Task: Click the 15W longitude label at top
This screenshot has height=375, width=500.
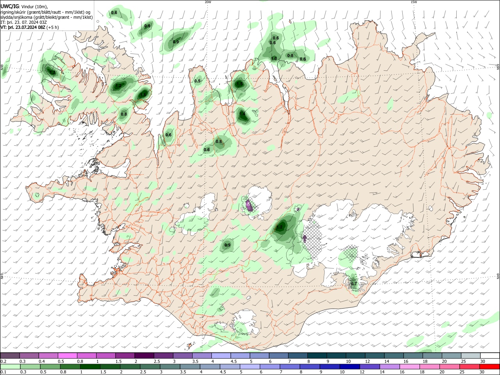Action: [x=414, y=2]
